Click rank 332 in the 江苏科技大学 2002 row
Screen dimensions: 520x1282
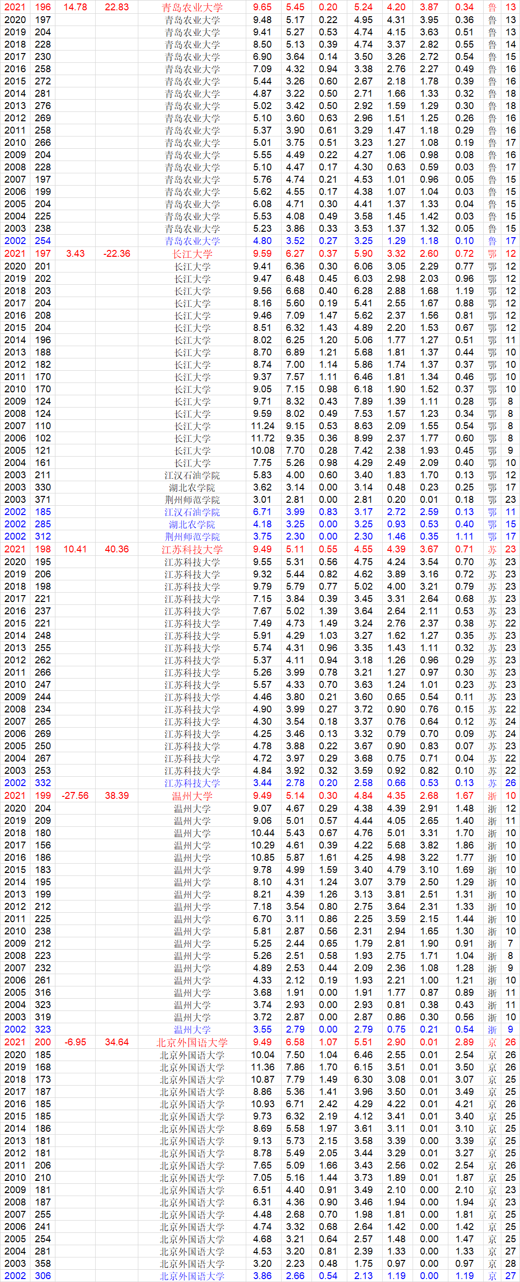(43, 783)
